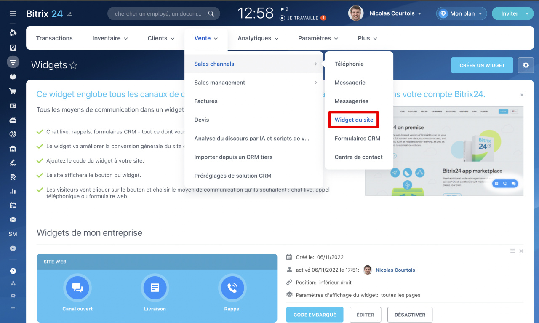Select the CRM funnel icon in sidebar

[x=13, y=62]
